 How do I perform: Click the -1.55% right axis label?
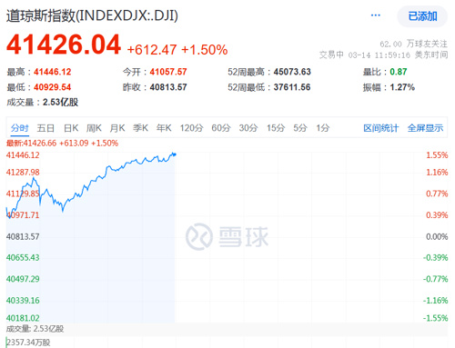tap(435, 318)
